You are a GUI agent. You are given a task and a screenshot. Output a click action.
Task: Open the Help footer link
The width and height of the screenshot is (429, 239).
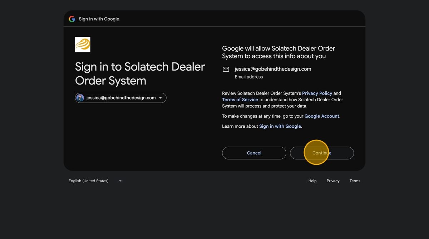pos(312,181)
